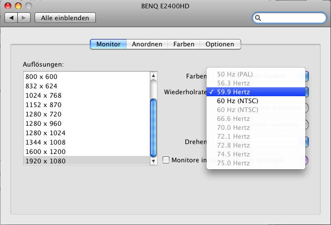
Task: Click the resolution list scroll up arrow
Action: (x=153, y=76)
